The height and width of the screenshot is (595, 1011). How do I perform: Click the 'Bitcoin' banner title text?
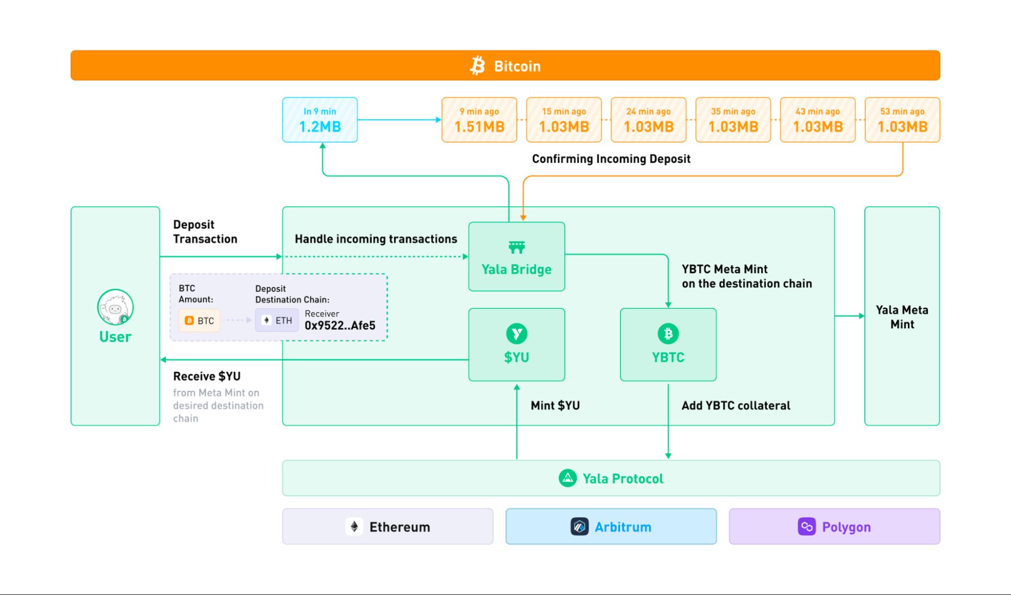517,66
